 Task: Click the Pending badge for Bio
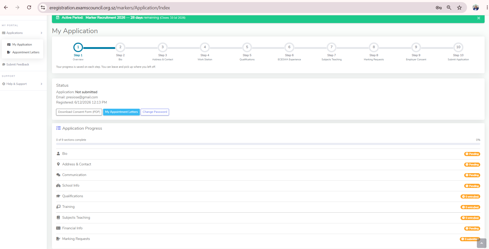(x=472, y=154)
